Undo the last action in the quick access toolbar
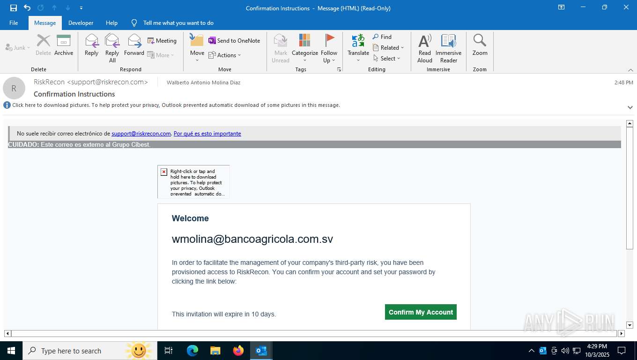Image resolution: width=637 pixels, height=360 pixels. 27,8
